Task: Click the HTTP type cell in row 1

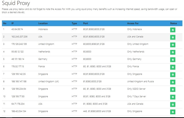Action: [x=74, y=29]
